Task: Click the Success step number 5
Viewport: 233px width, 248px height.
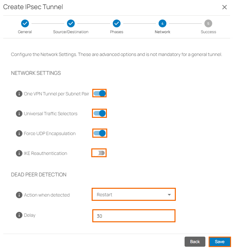Action: pyautogui.click(x=208, y=23)
